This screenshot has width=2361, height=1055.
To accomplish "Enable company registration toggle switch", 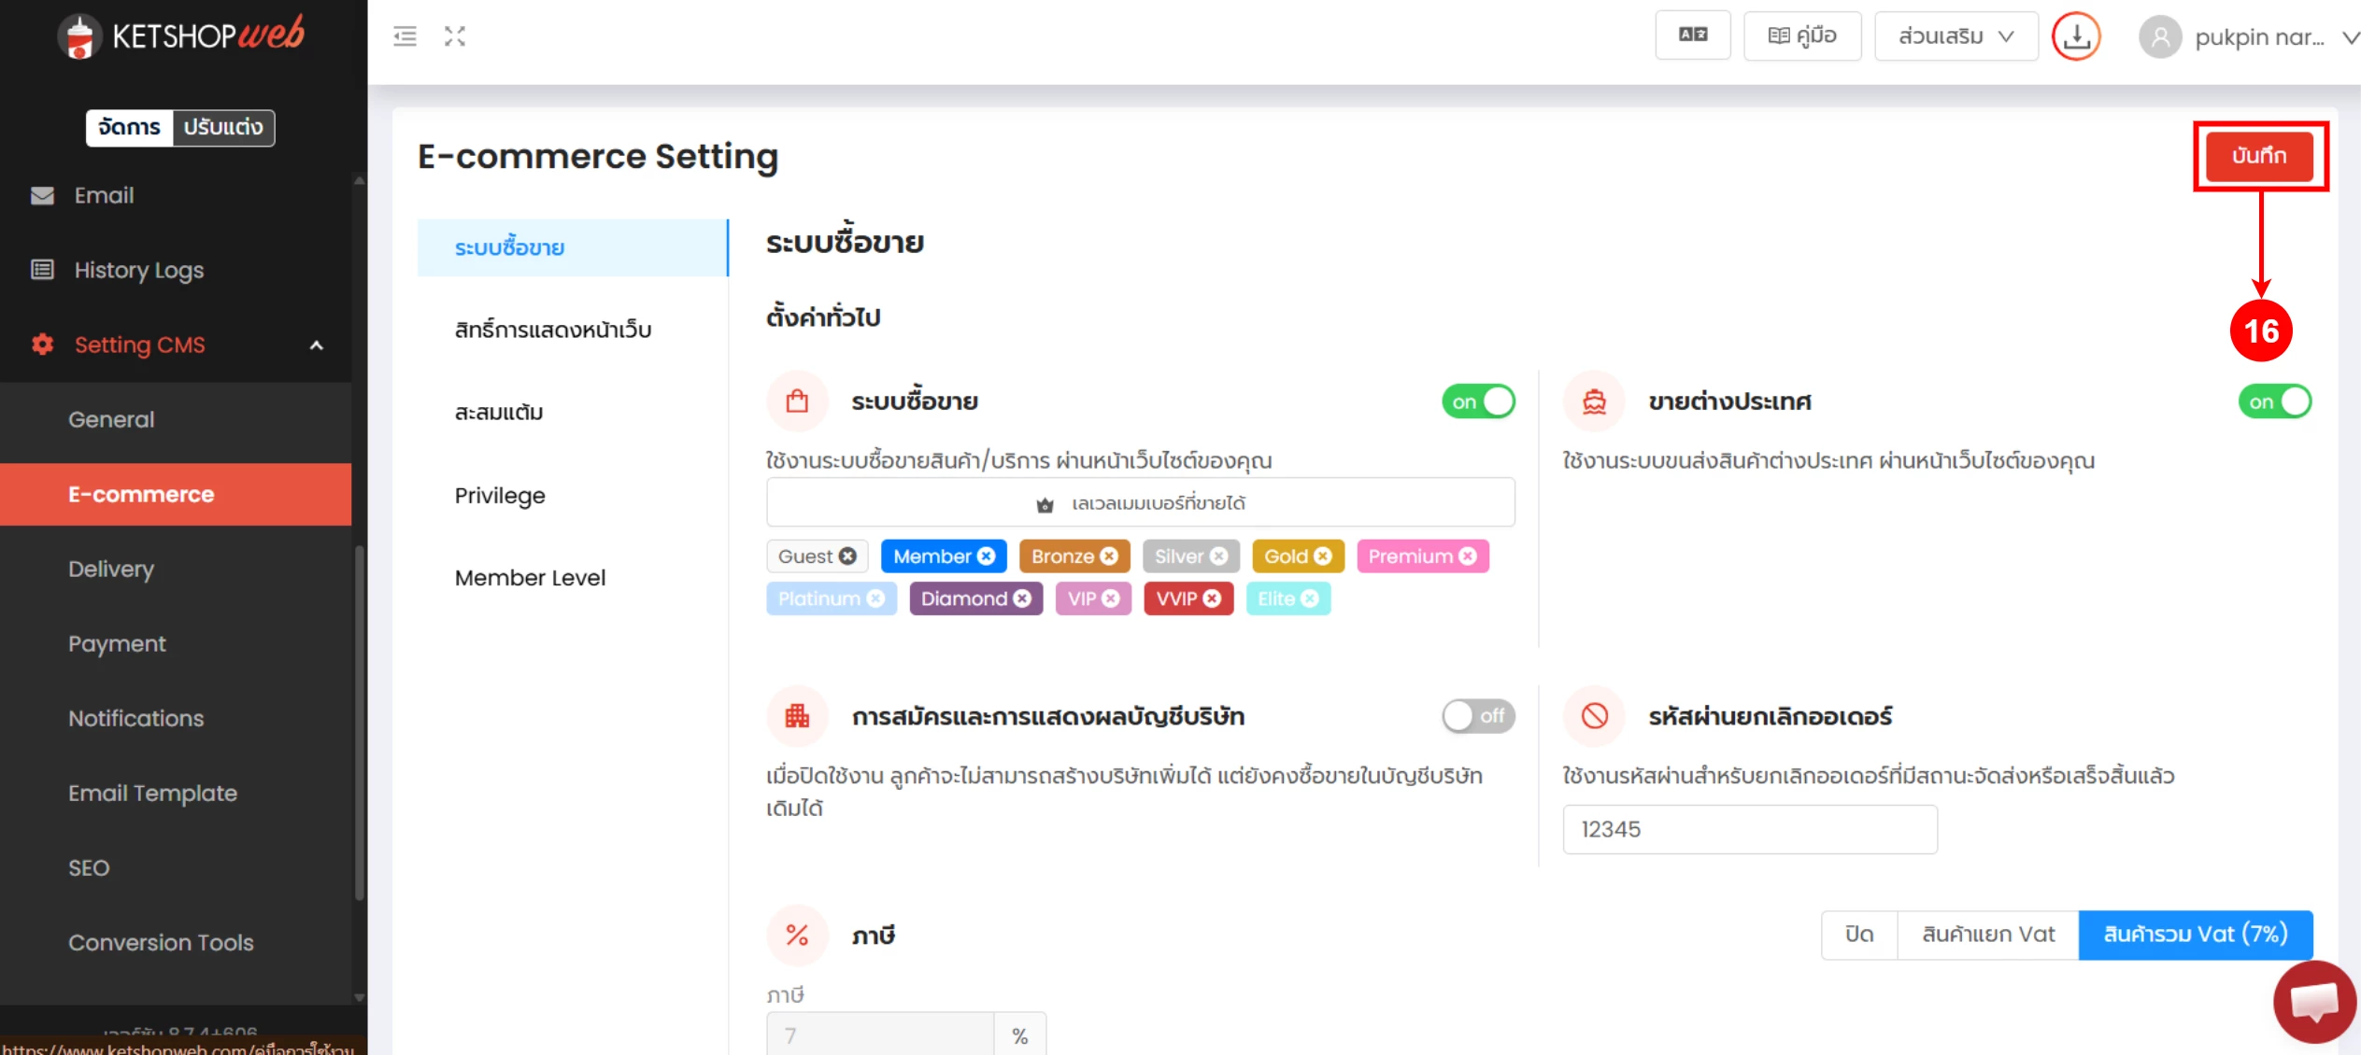I will click(1477, 716).
